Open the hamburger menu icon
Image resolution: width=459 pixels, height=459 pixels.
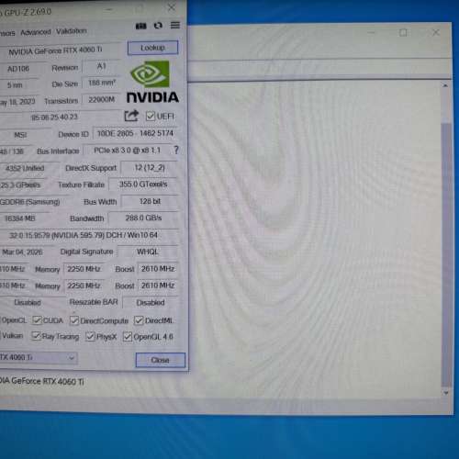click(175, 25)
